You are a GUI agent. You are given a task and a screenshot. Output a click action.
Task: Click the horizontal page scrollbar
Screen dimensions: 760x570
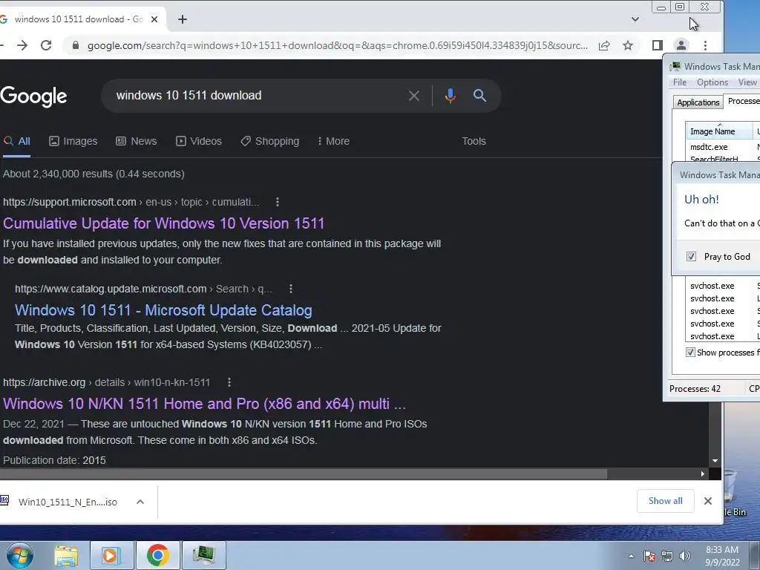(304, 474)
